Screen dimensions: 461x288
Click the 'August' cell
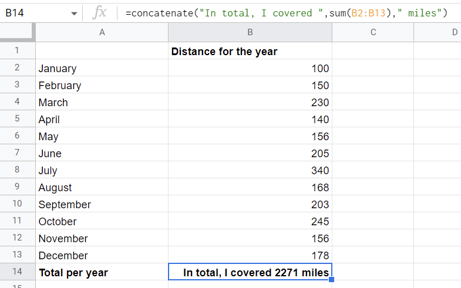coord(102,187)
